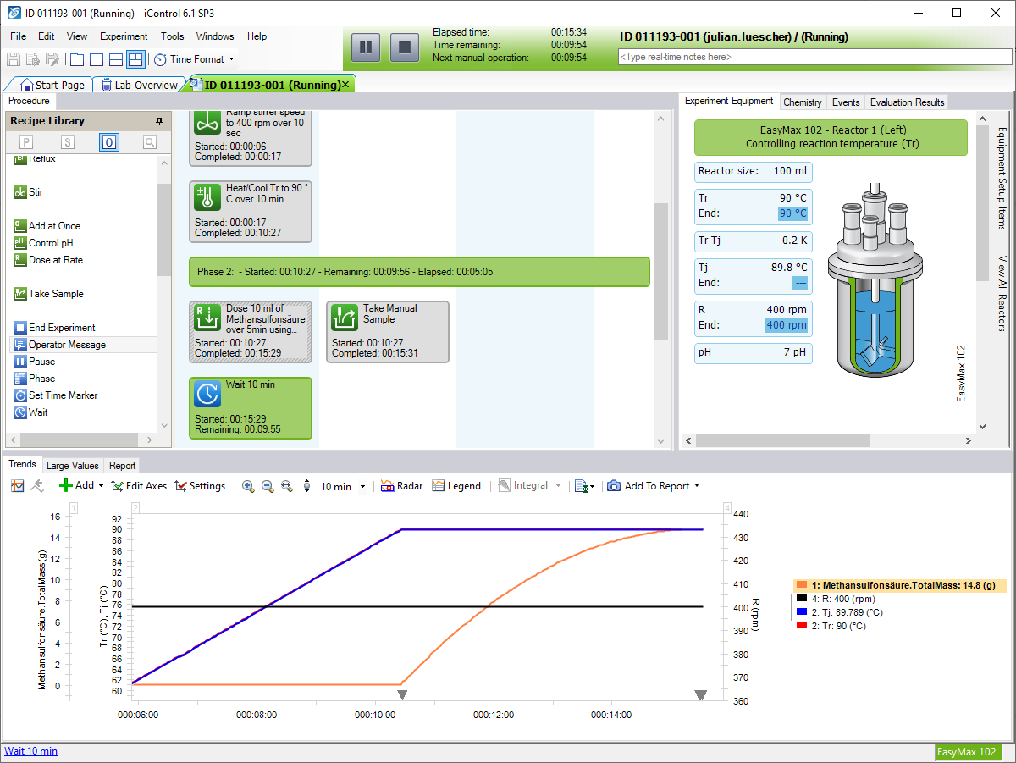Open trend Settings
This screenshot has height=763, width=1016.
click(x=200, y=486)
